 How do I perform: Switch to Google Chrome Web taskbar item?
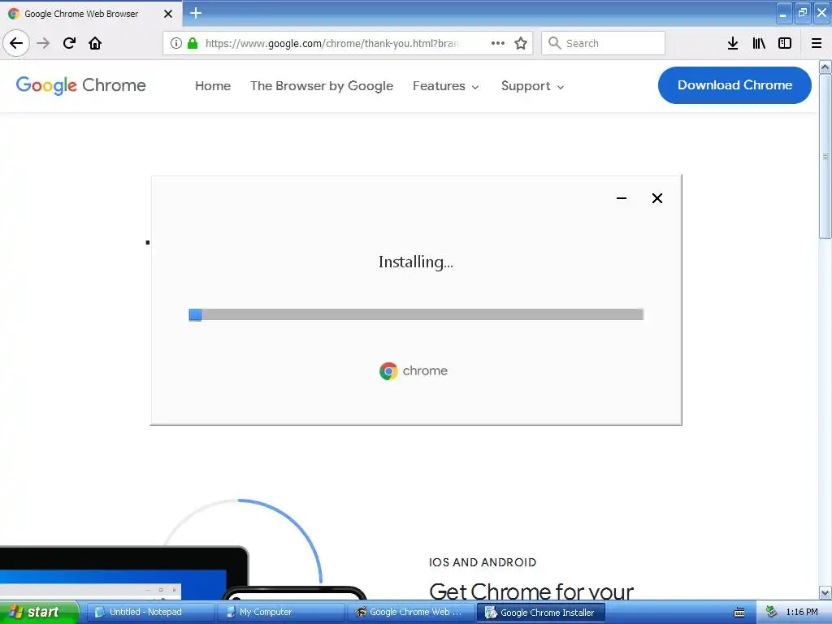(x=412, y=613)
